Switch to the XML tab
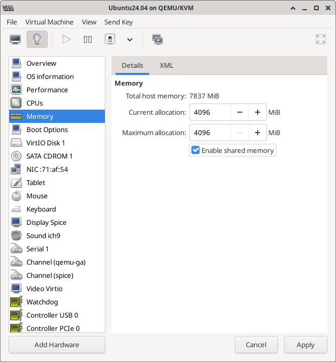The height and width of the screenshot is (362, 336). [x=166, y=65]
